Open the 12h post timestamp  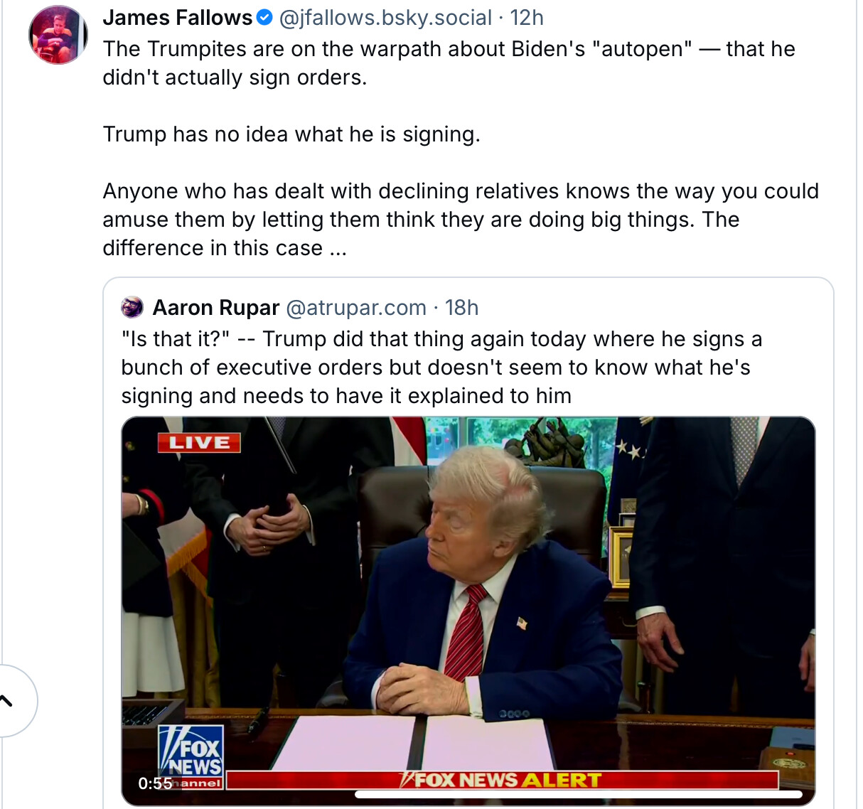point(527,17)
